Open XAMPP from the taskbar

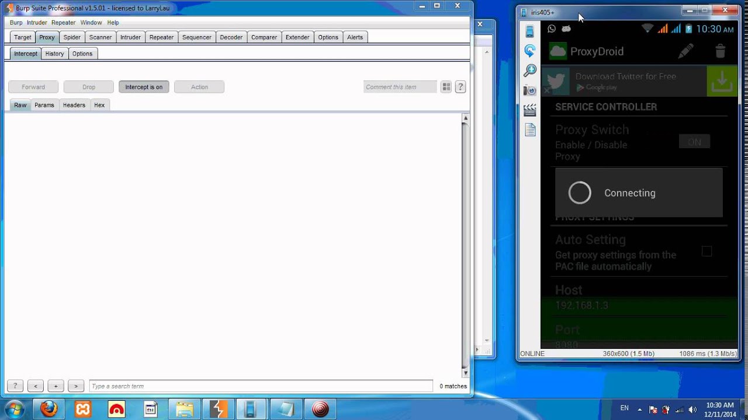click(x=82, y=409)
